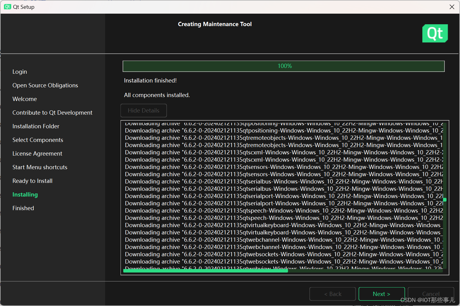Select Start Menu shortcuts step
Viewport: 460px width, 306px height.
40,167
